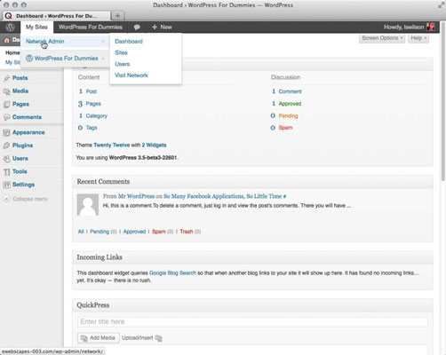Click the user avatar beside Howdy, lswilson
Viewport: 446px width, 355px height.
[431, 27]
